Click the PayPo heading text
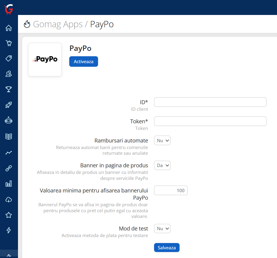Image resolution: width=277 pixels, height=258 pixels. pyautogui.click(x=80, y=48)
